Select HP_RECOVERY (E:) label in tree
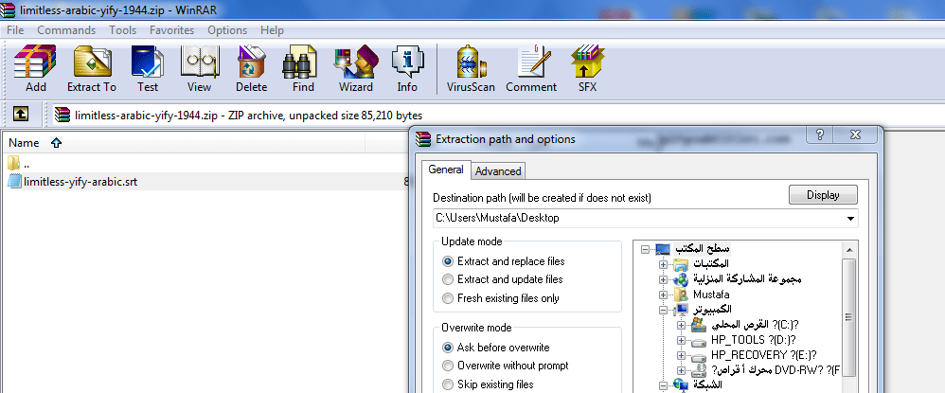The width and height of the screenshot is (945, 393). (x=763, y=355)
